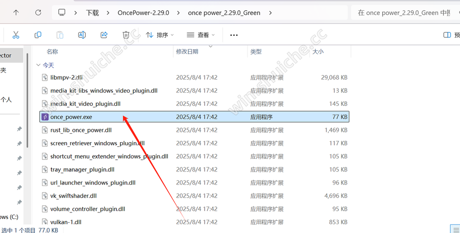Open the See more ellipsis menu
This screenshot has width=460, height=233.
click(x=234, y=35)
